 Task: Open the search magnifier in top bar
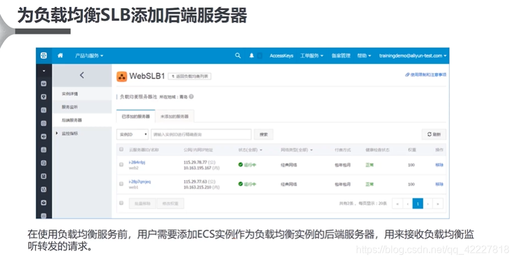[x=238, y=56]
